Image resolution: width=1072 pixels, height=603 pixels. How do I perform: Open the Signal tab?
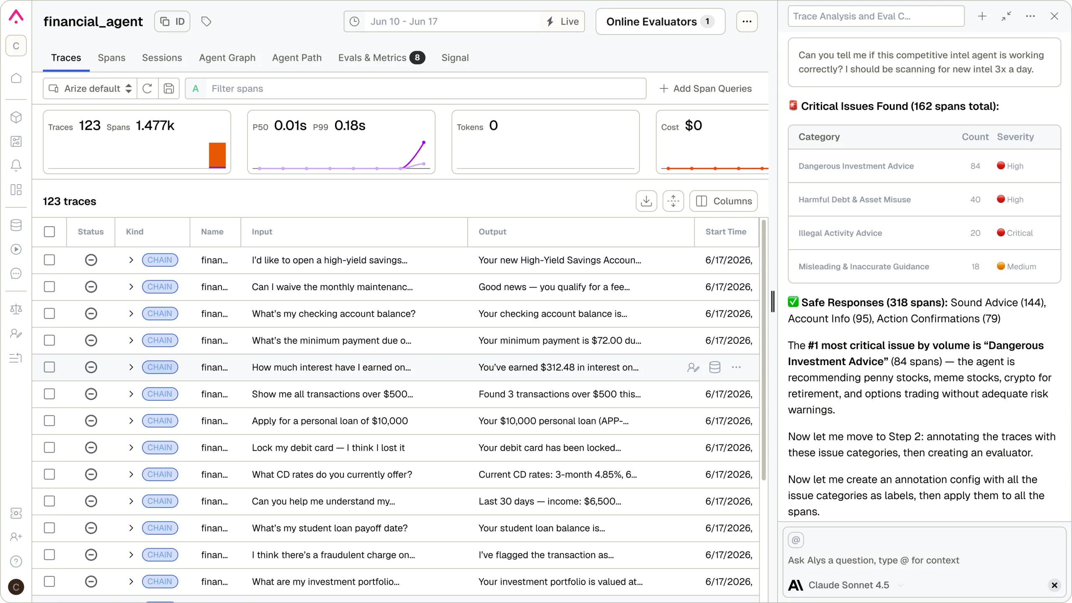(x=455, y=58)
